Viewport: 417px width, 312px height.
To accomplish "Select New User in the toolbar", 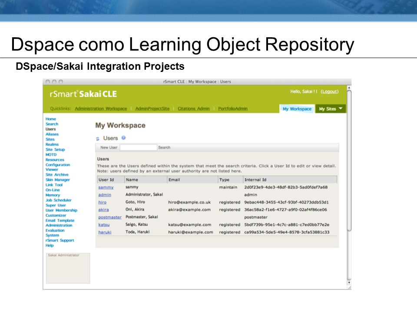I will tap(109, 147).
